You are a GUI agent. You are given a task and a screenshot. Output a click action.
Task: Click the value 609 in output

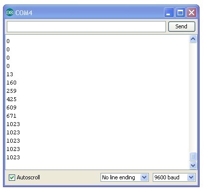click(11, 107)
